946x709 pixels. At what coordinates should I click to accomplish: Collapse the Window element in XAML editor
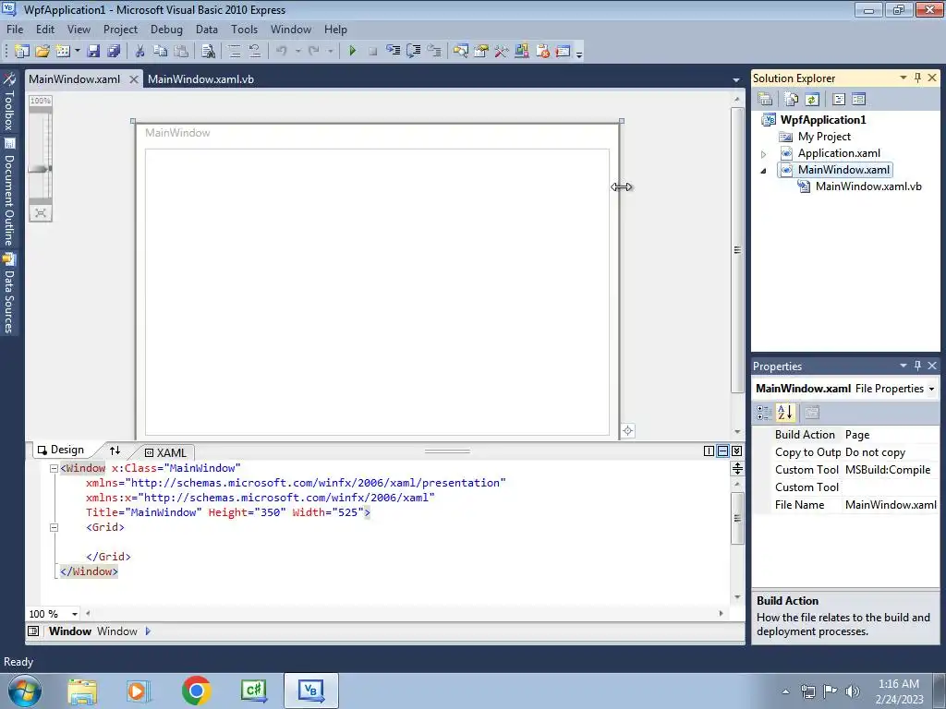coord(54,468)
